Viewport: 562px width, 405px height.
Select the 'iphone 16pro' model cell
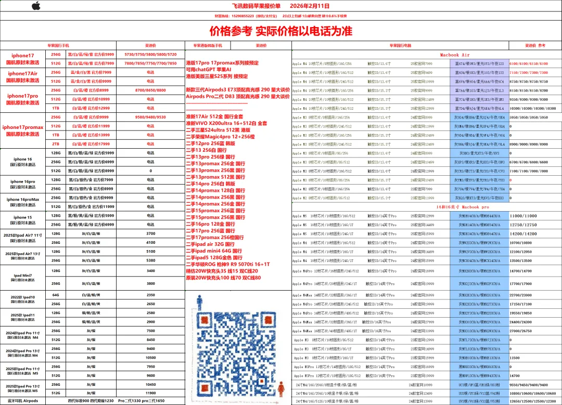(22, 184)
